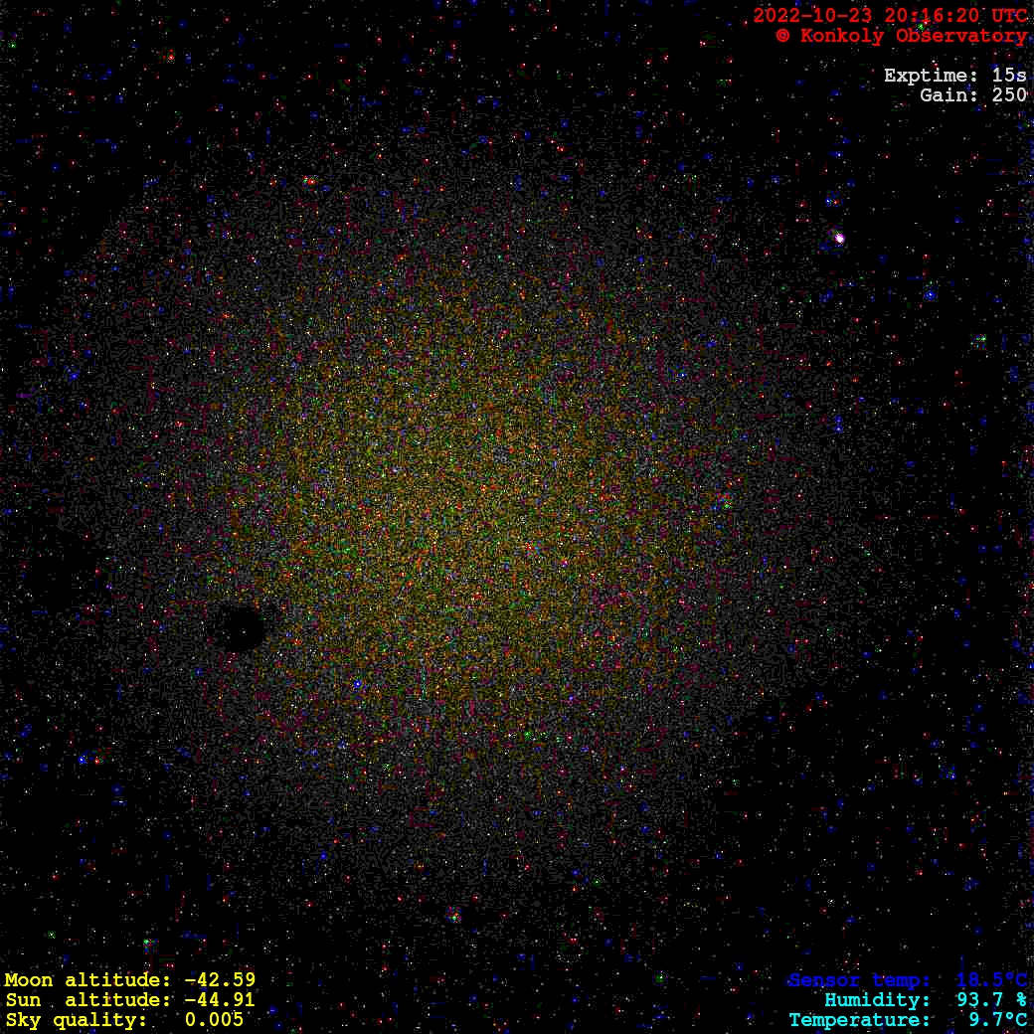Viewport: 1034px width, 1034px height.
Task: Click the bright white star at upper right
Action: click(839, 238)
